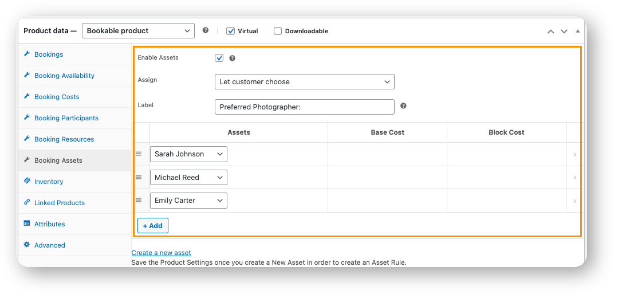Click the 'Product data —' heading

[x=50, y=31]
